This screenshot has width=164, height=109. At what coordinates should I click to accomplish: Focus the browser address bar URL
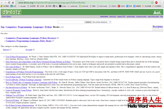52,3
